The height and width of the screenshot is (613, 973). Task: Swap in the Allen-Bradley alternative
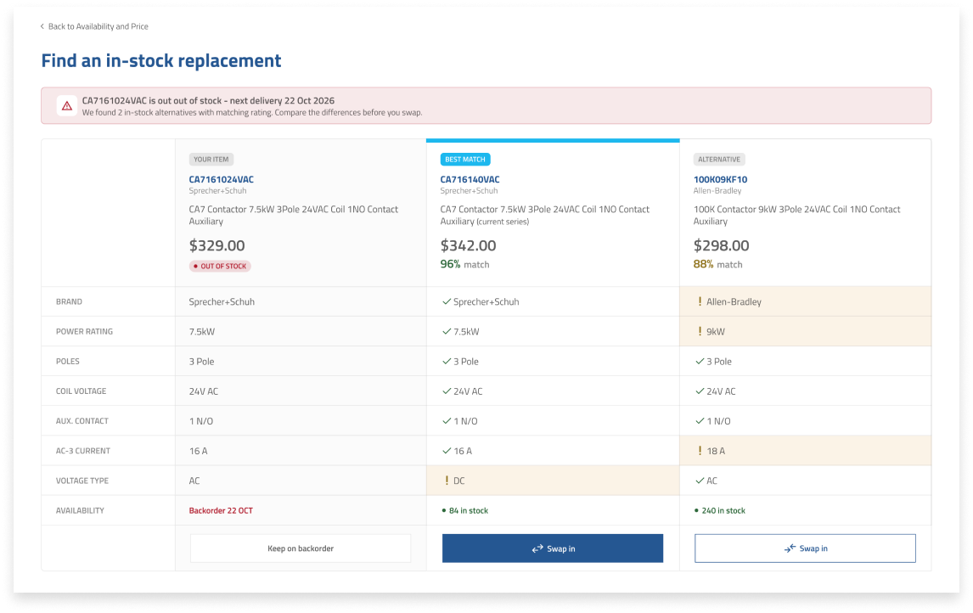(805, 548)
